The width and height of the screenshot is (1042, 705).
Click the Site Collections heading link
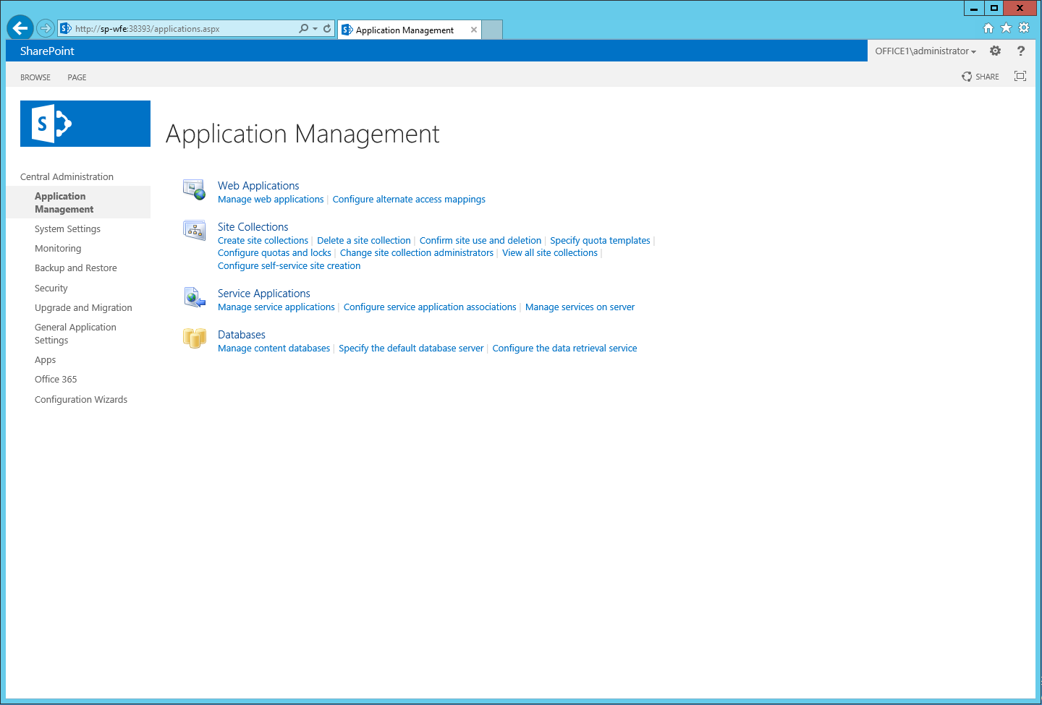coord(253,227)
